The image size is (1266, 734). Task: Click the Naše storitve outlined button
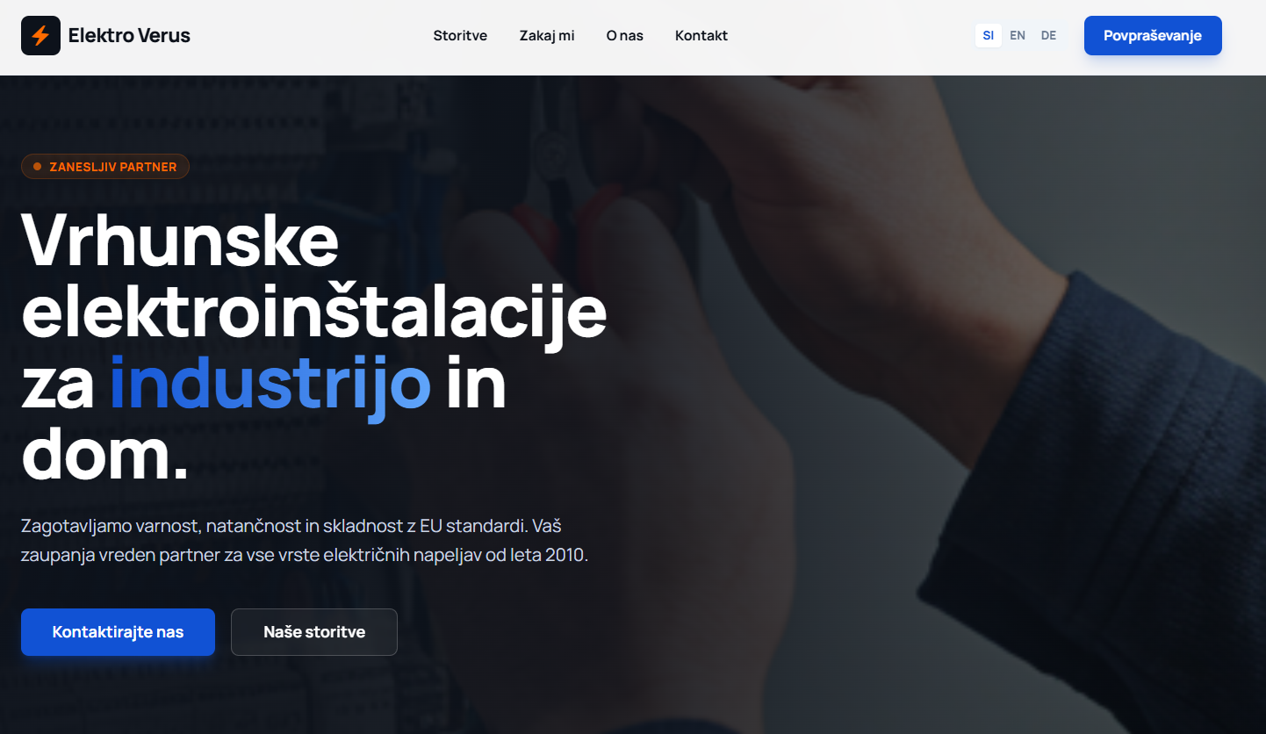(x=314, y=632)
